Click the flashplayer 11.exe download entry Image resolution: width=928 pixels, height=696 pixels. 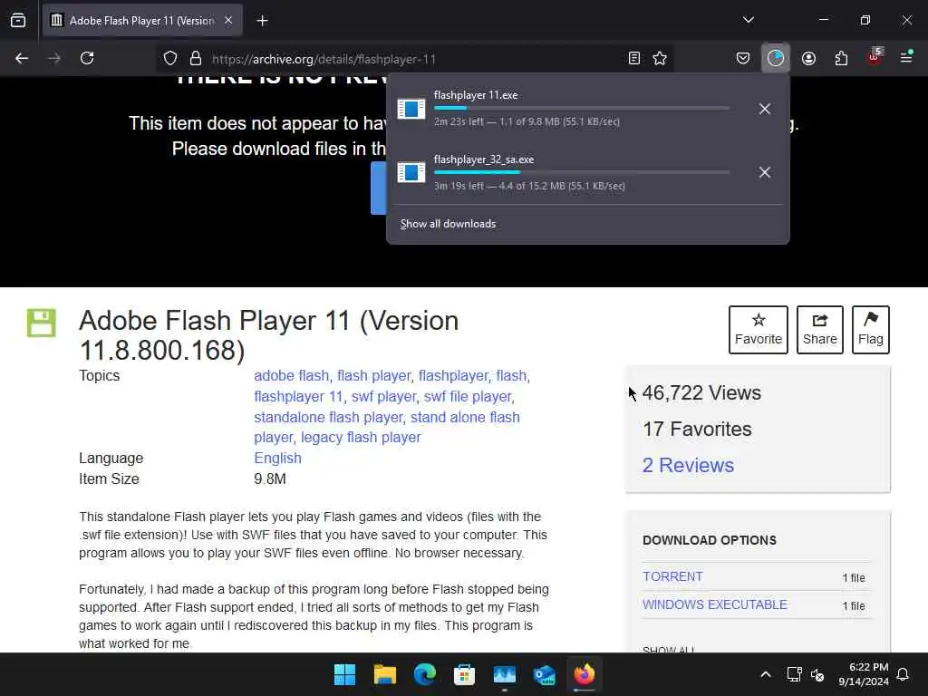point(569,109)
